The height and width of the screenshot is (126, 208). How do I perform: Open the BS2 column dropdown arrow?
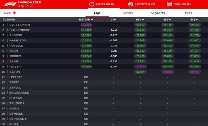(x=170, y=20)
